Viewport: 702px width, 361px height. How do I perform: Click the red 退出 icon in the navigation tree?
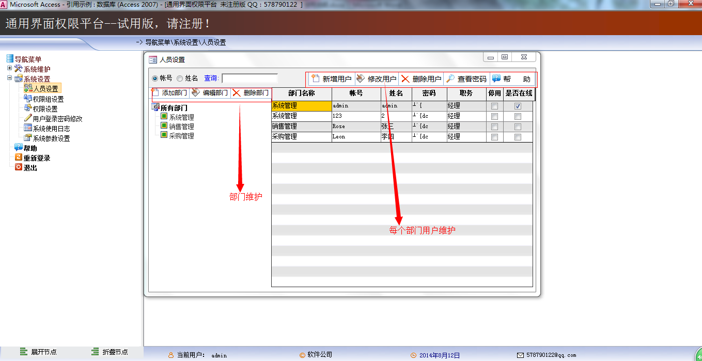coord(19,167)
